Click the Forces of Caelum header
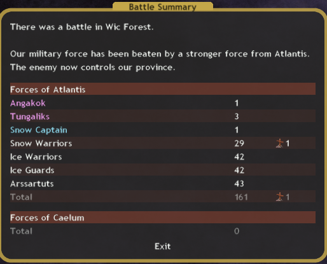327x264 pixels. 163,218
